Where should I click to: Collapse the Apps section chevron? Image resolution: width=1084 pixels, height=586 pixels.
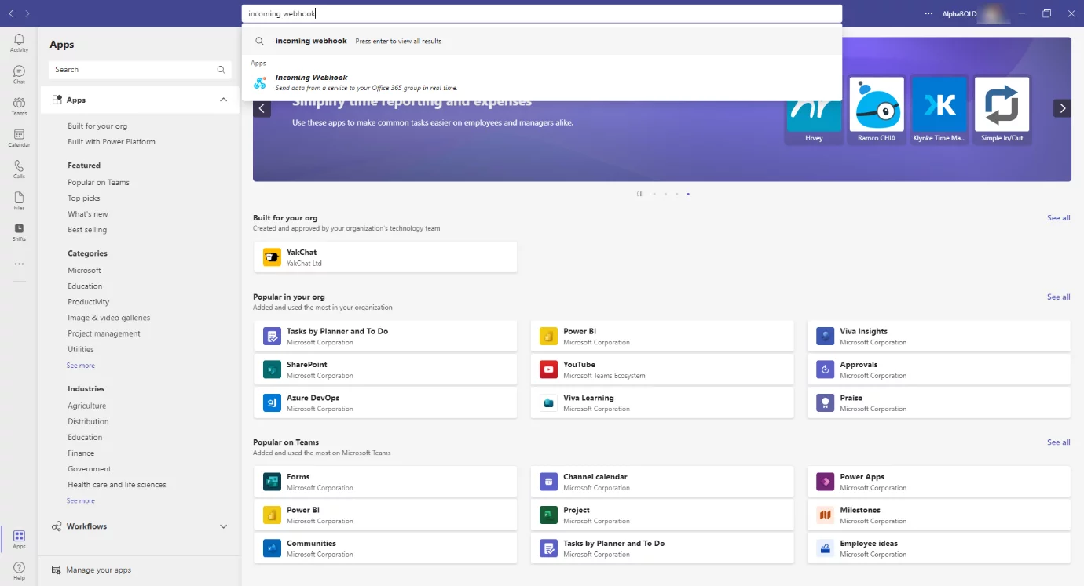[223, 100]
